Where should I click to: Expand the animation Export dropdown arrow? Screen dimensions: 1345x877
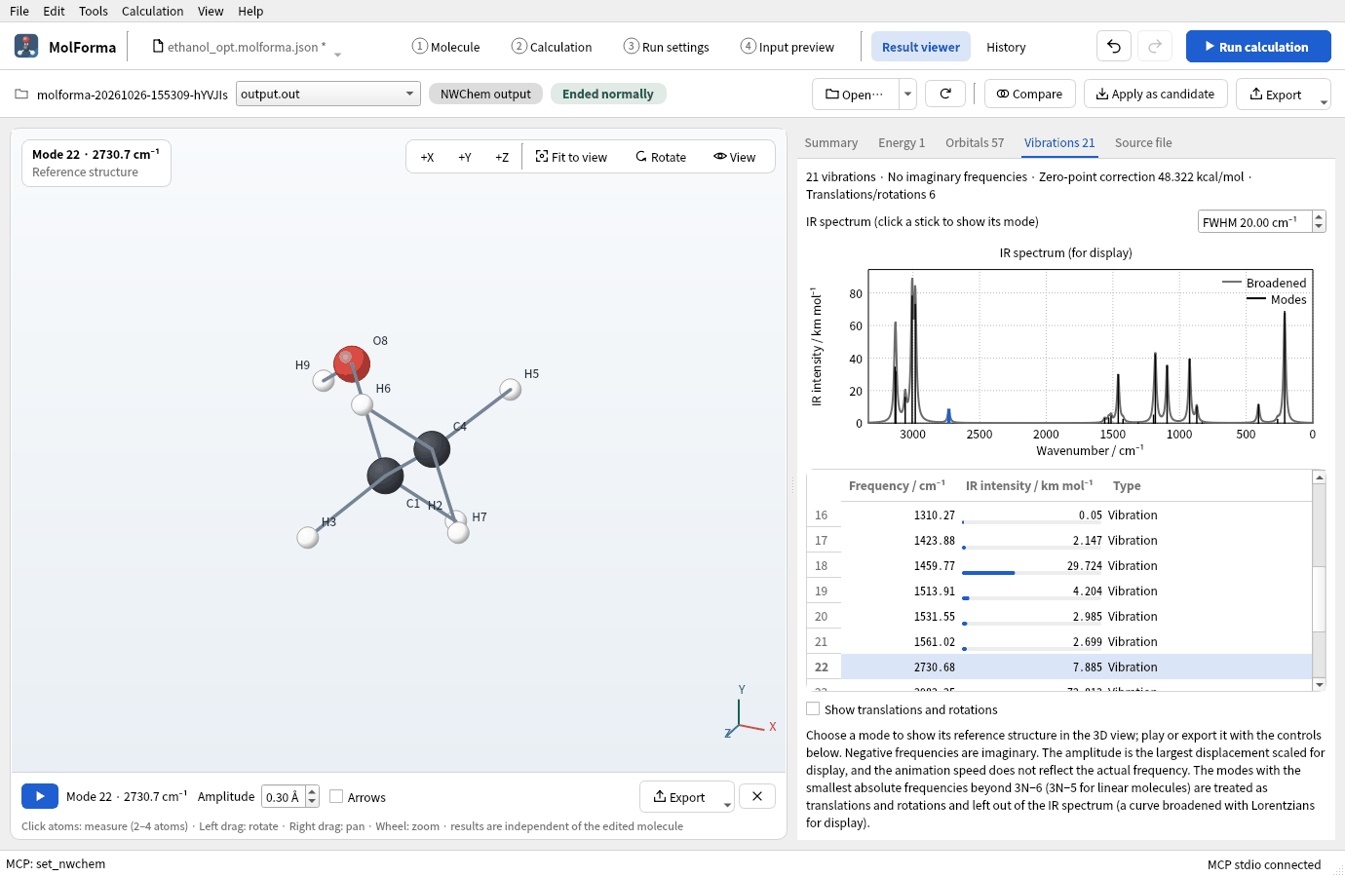[x=727, y=804]
